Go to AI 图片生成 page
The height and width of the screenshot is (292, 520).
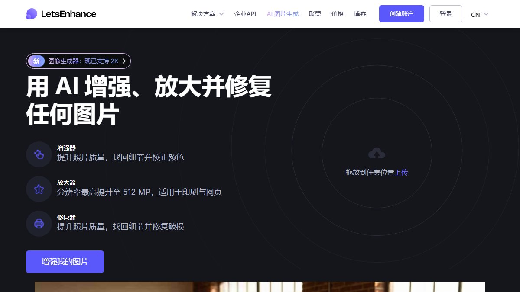283,14
